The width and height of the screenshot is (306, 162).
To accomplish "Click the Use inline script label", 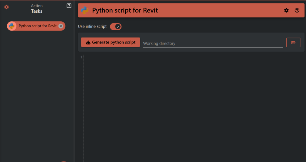I will [92, 26].
